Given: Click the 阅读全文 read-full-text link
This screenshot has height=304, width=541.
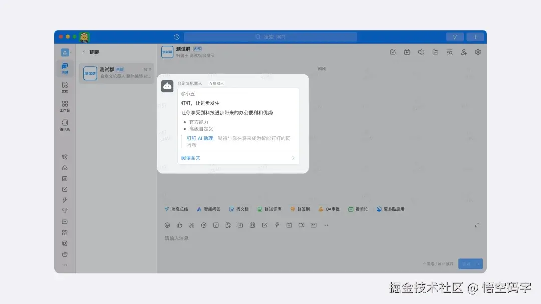Looking at the screenshot, I should (x=190, y=157).
